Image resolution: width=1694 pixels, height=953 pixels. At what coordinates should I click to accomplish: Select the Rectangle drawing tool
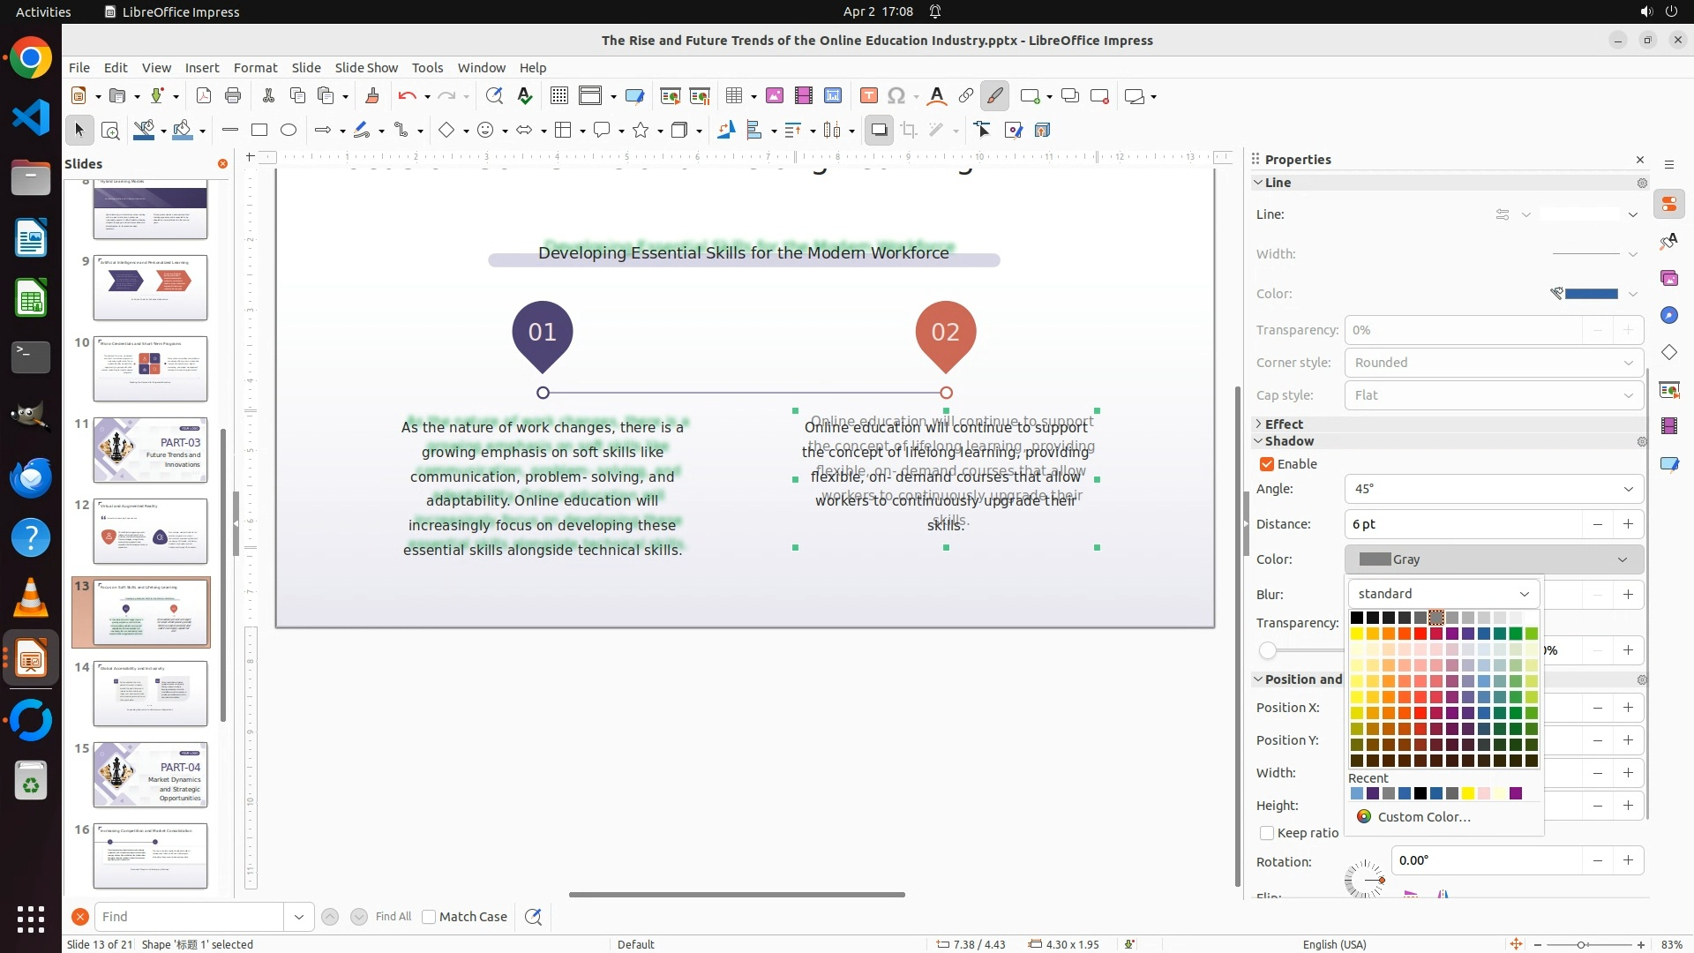[x=259, y=131]
